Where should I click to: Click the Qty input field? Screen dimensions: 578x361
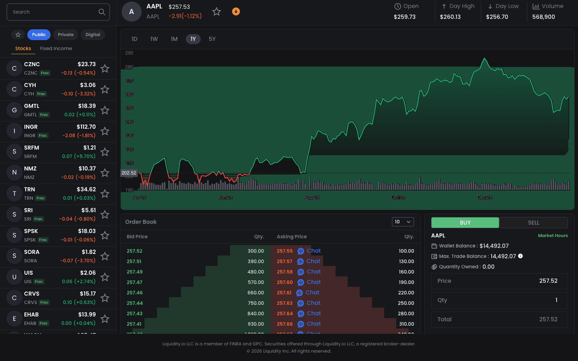point(499,300)
